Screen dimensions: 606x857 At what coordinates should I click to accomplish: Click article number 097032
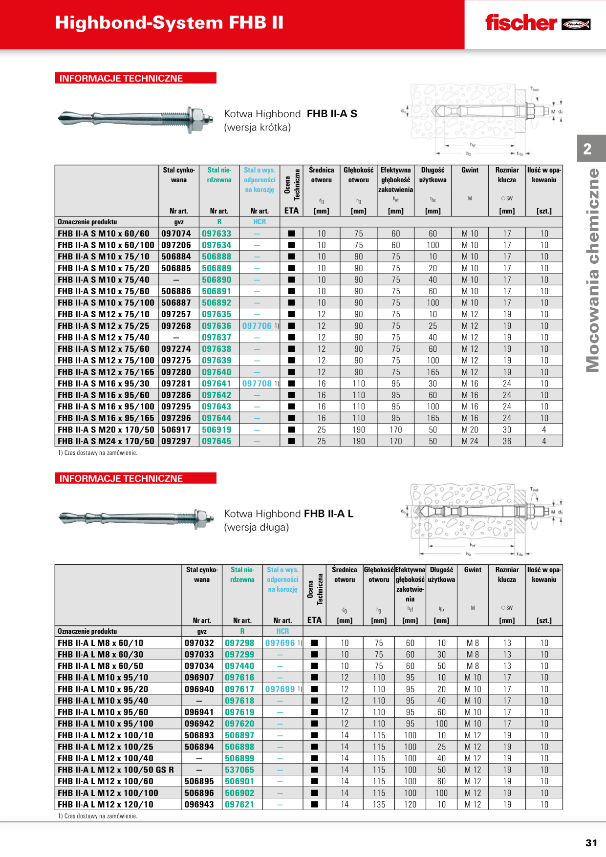[x=199, y=643]
